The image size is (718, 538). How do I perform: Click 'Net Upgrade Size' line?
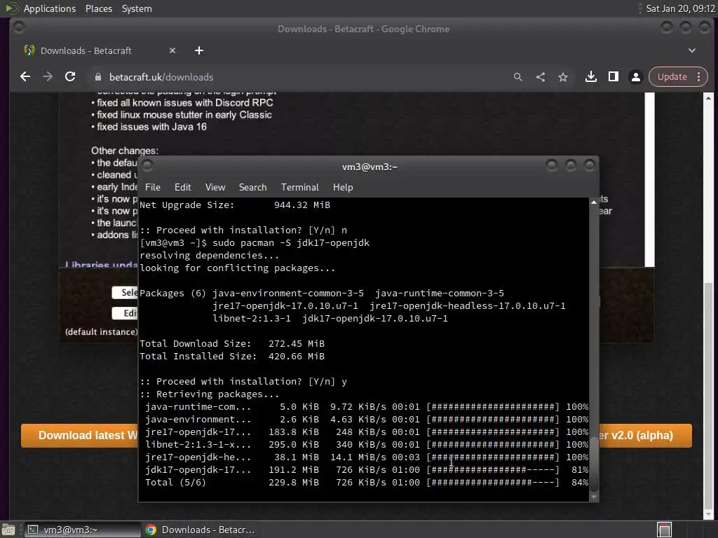click(x=234, y=205)
